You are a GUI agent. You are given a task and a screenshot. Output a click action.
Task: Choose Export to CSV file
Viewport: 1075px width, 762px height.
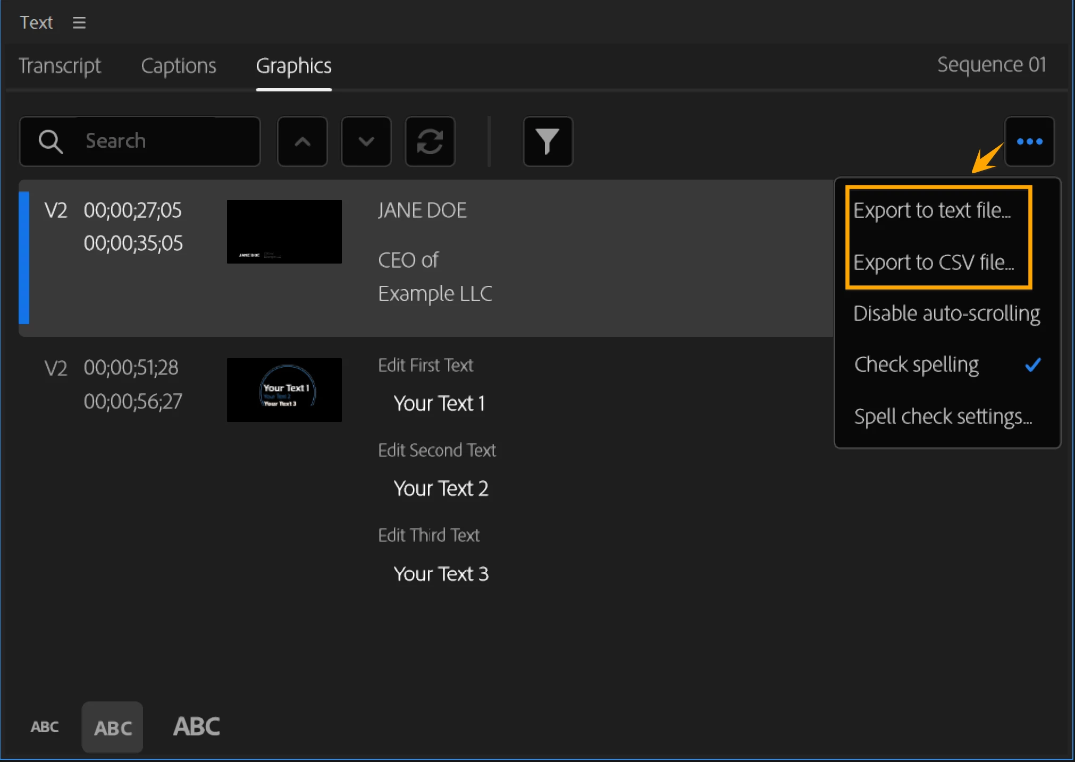[933, 263]
